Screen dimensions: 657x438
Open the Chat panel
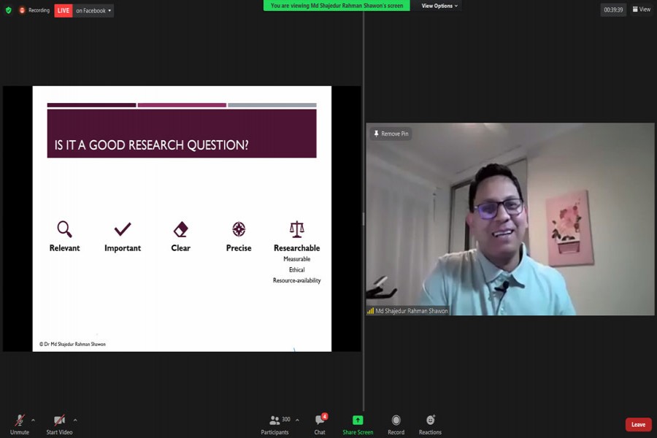point(319,422)
